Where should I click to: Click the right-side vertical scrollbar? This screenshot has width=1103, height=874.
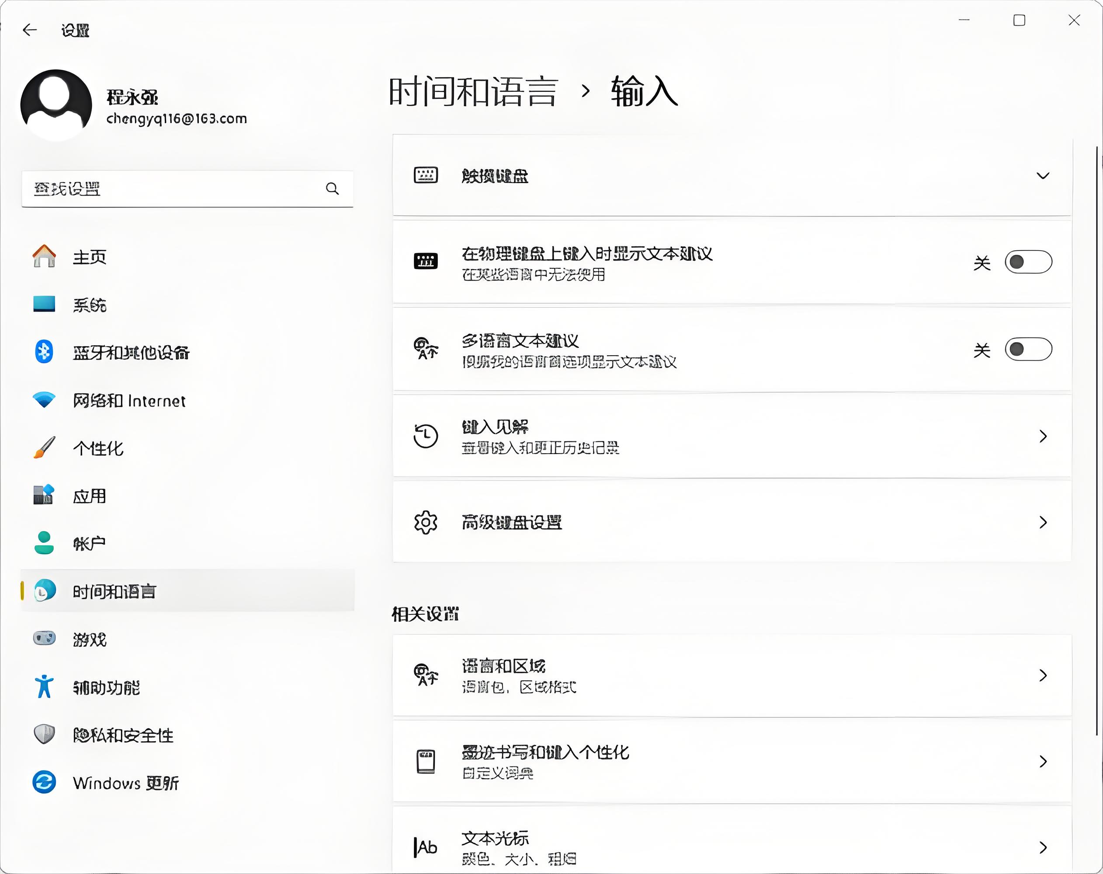pos(1097,441)
